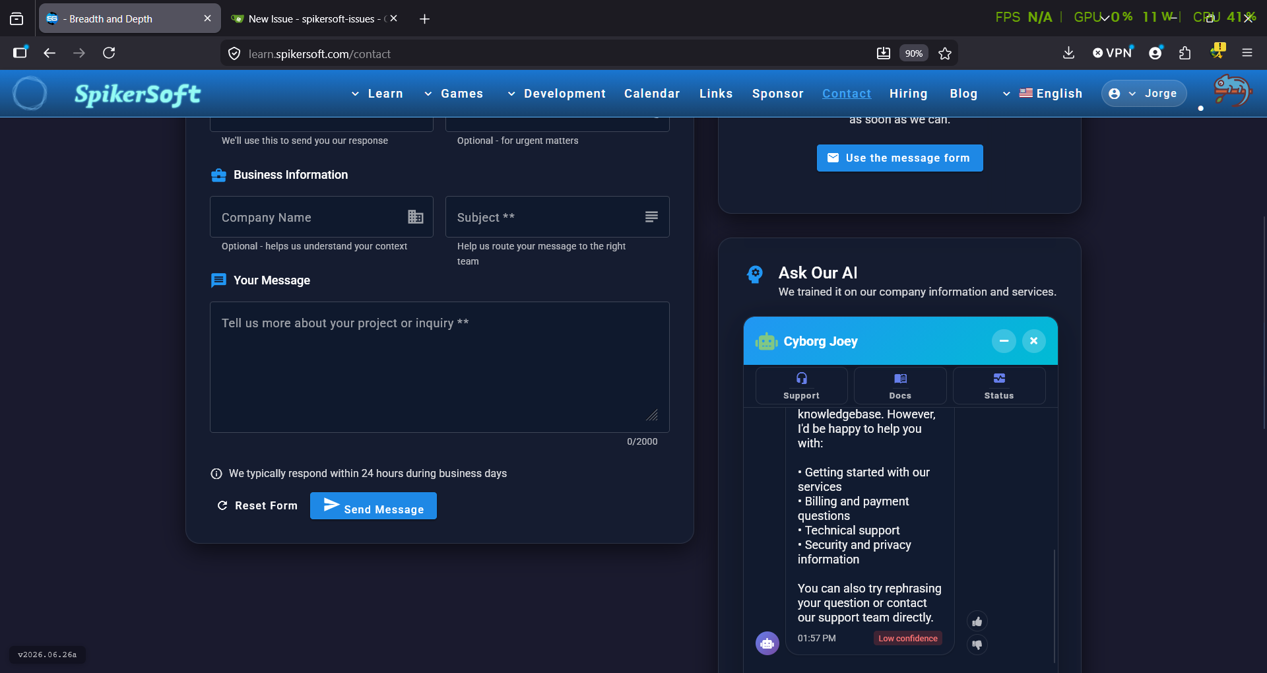Click the Cyborg Joey robot header icon

click(x=766, y=341)
